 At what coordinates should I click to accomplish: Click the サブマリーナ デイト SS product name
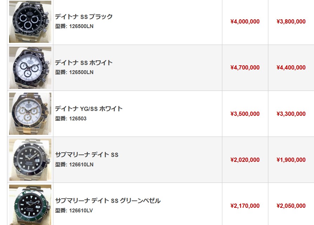(87, 155)
